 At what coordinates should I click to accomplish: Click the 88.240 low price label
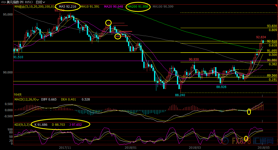180,95
